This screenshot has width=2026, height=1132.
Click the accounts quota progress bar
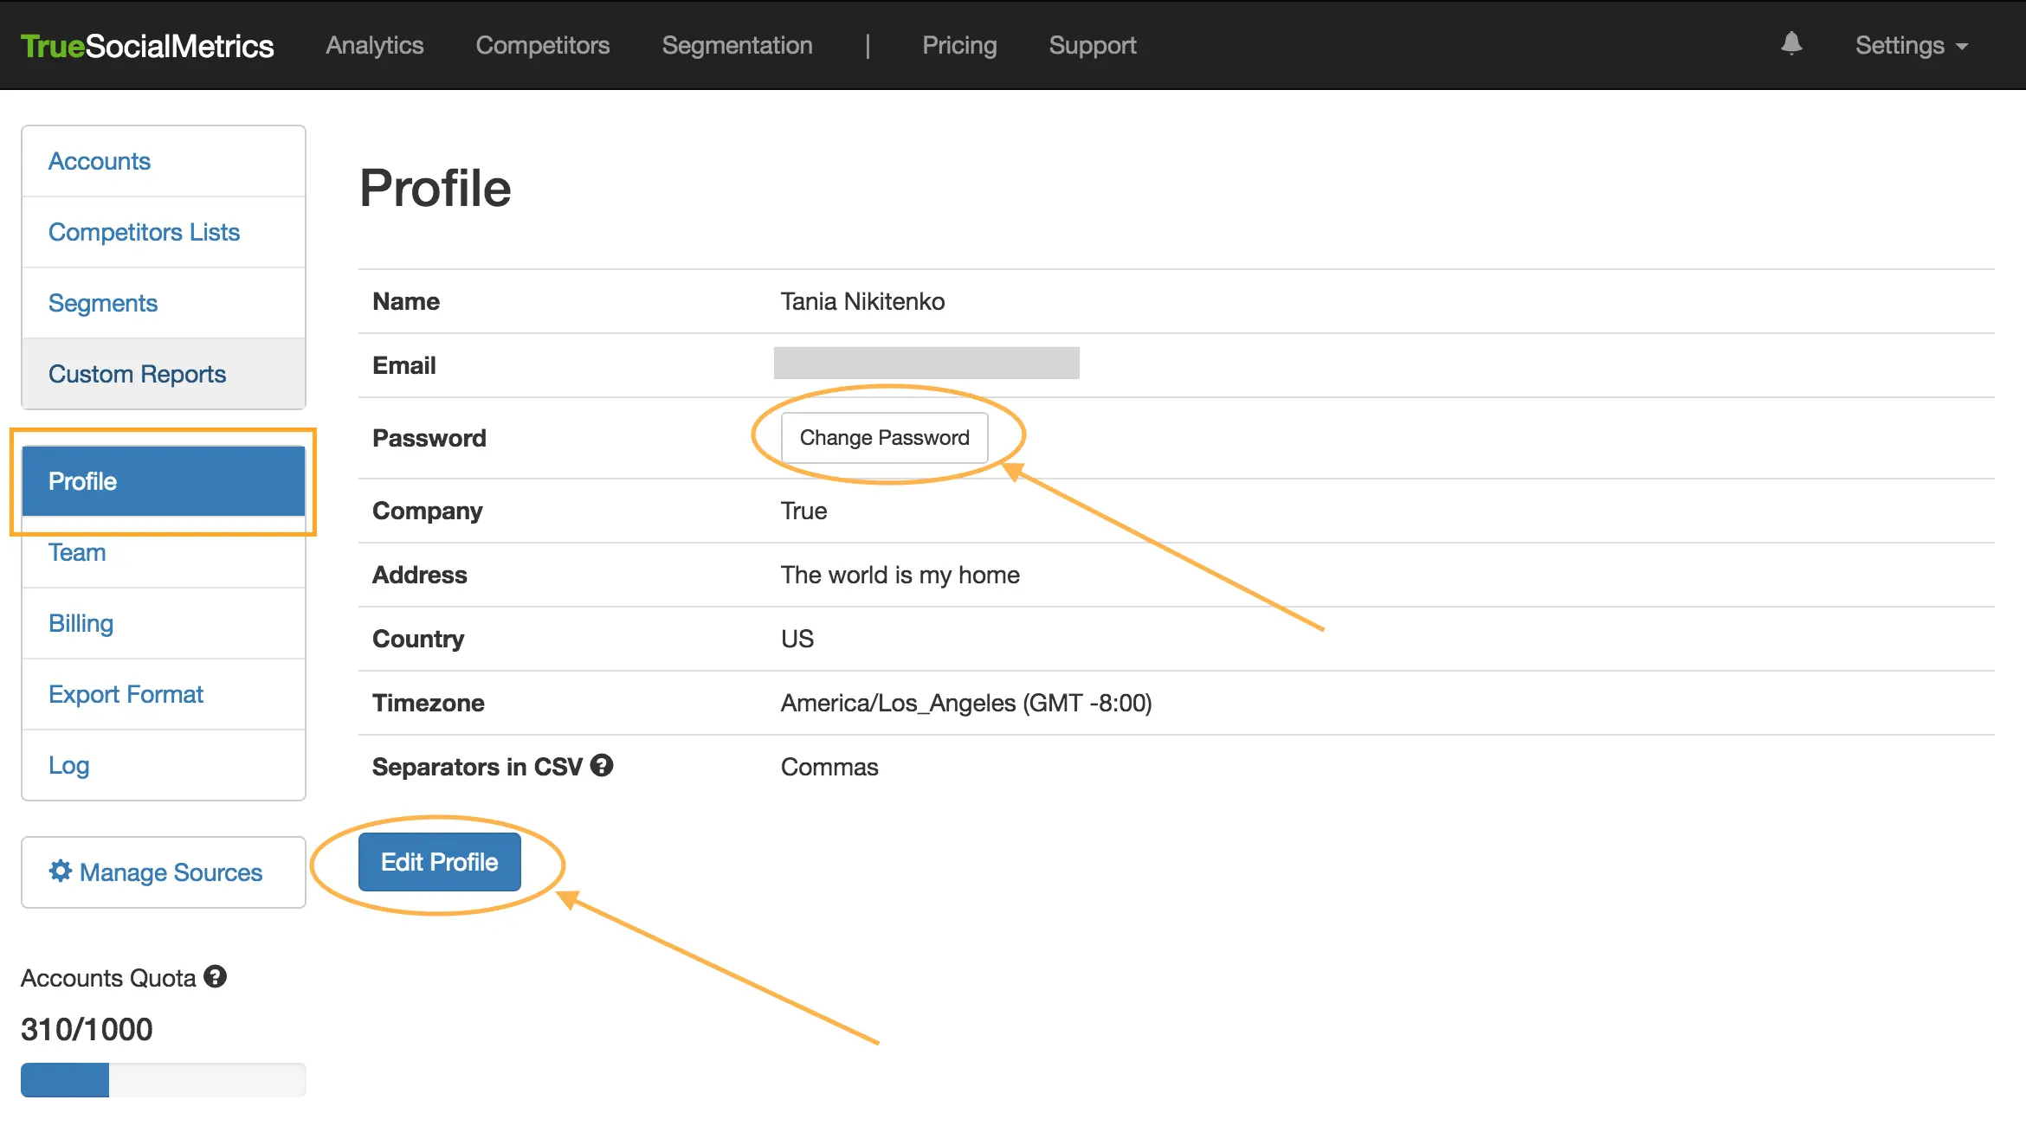163,1080
